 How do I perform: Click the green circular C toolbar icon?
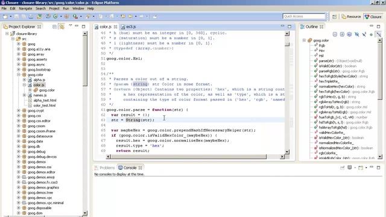click(55, 16)
